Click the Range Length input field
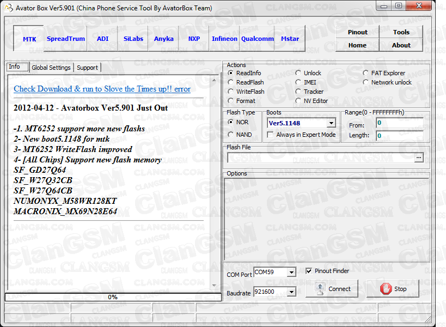This screenshot has width=446, height=327. tap(399, 136)
